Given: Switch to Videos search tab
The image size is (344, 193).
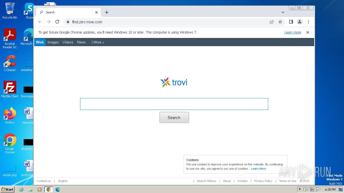Looking at the screenshot, I should pos(68,42).
